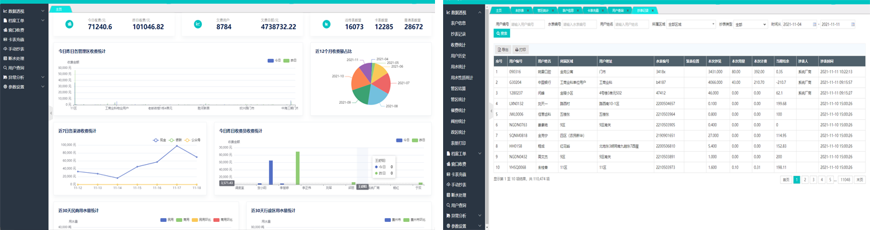Viewport: 870px width, 230px height.
Task: Click the 用户编号 input field
Action: 527,24
